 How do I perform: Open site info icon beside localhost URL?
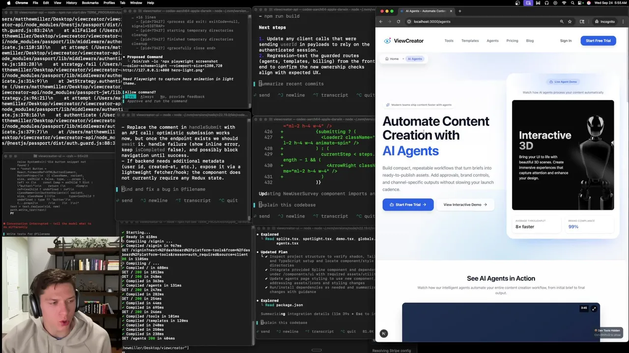[409, 22]
